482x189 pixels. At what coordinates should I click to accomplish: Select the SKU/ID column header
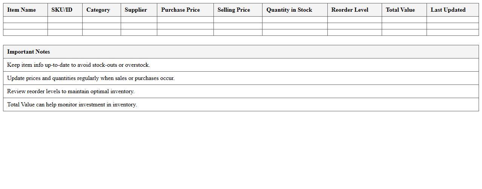click(62, 10)
